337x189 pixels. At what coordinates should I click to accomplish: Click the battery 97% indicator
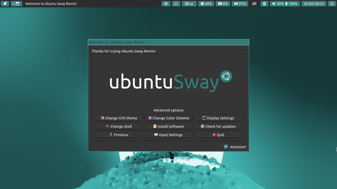click(x=240, y=4)
